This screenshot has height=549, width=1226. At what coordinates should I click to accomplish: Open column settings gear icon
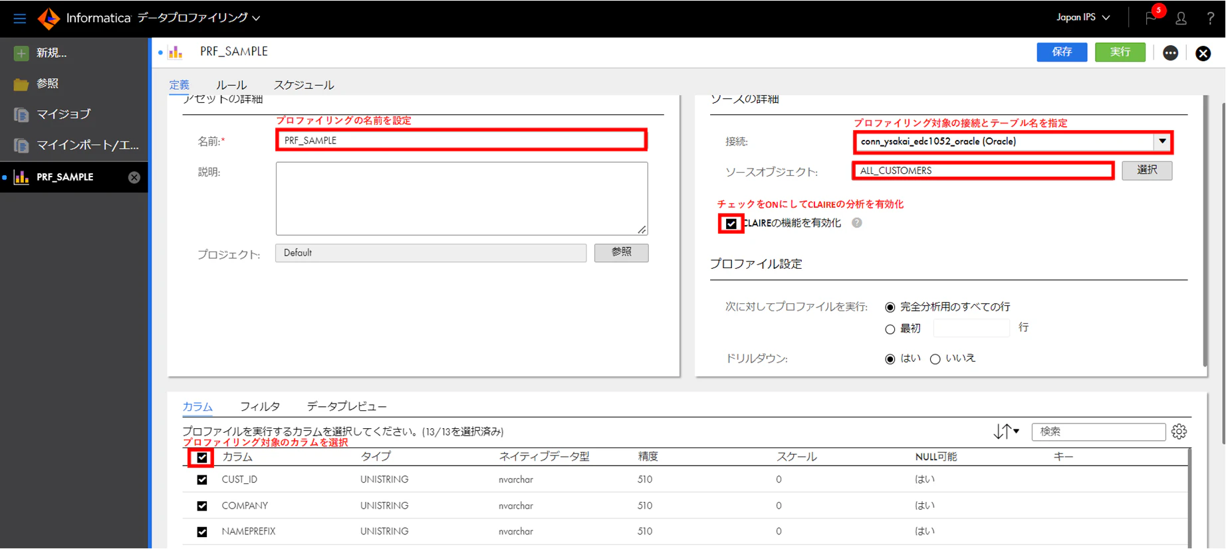(x=1179, y=431)
